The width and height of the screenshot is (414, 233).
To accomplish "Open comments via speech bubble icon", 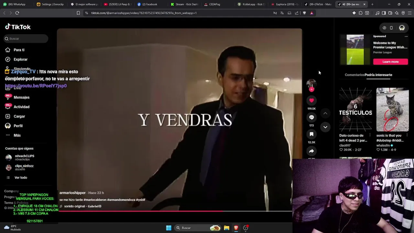I will click(311, 117).
